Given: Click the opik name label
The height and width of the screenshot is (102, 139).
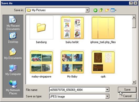Looking at the screenshot, I should [x=103, y=77].
